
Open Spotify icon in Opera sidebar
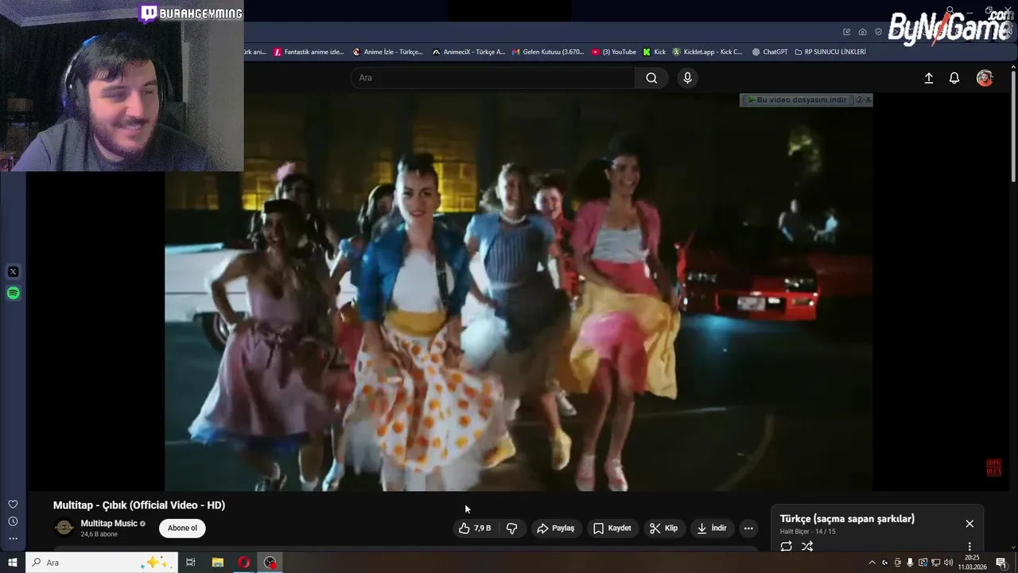pos(13,294)
